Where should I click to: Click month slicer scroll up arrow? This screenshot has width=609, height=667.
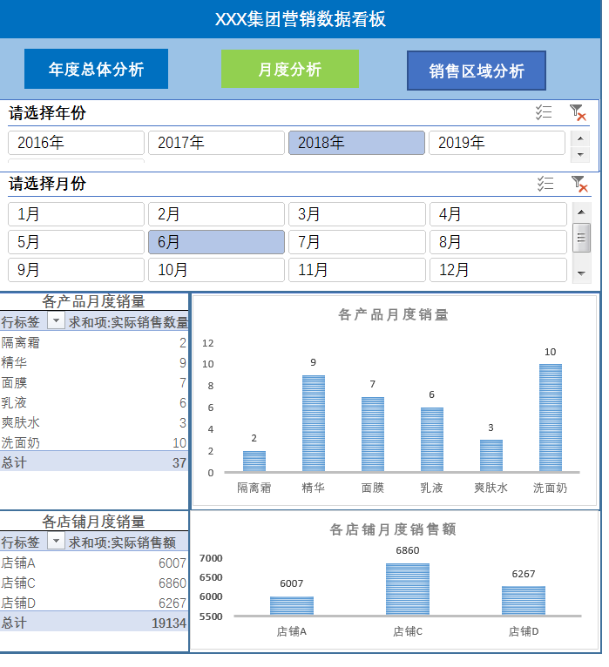tap(581, 212)
